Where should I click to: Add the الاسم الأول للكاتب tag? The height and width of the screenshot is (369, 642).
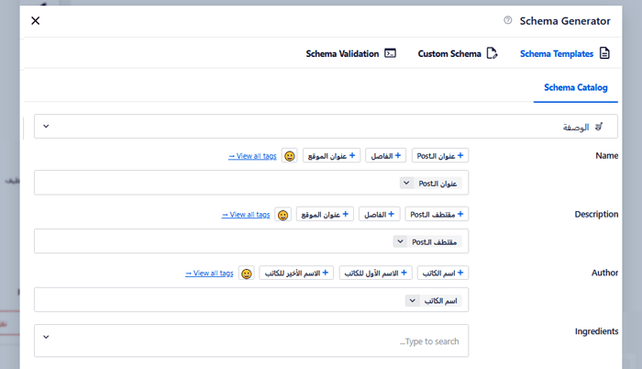[376, 273]
